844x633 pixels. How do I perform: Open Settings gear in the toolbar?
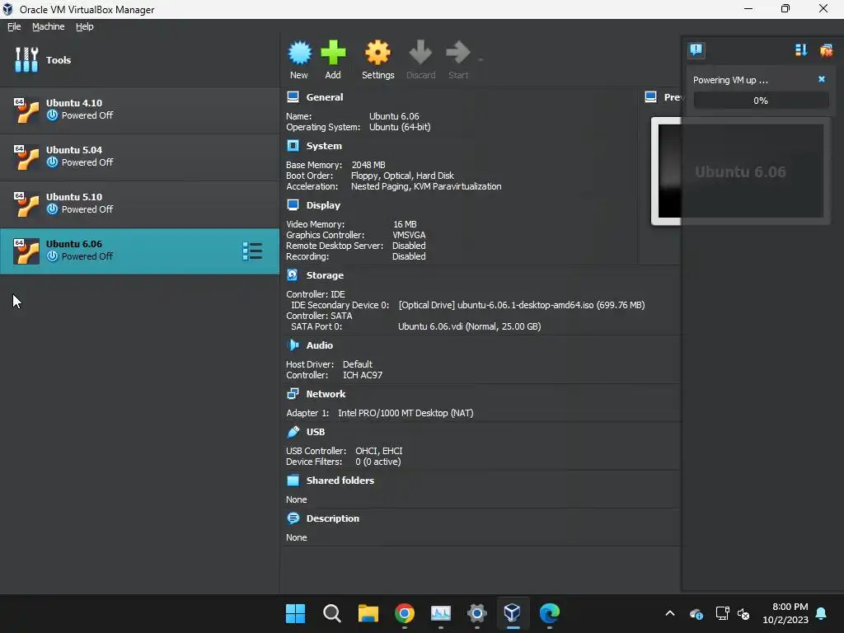point(377,53)
